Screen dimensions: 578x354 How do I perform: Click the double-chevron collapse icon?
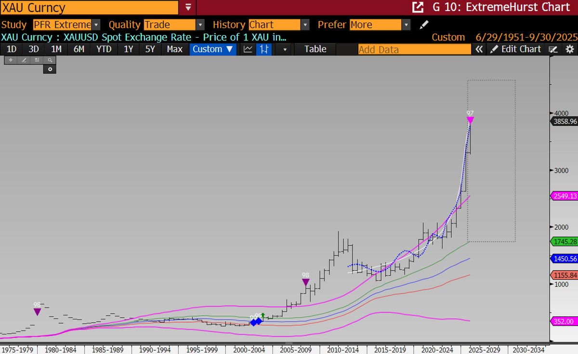(479, 49)
